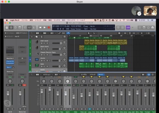This screenshot has width=159, height=113.
Task: Expand the トラック Inst 6 disclosure triangle
Action: (x=6, y=37)
